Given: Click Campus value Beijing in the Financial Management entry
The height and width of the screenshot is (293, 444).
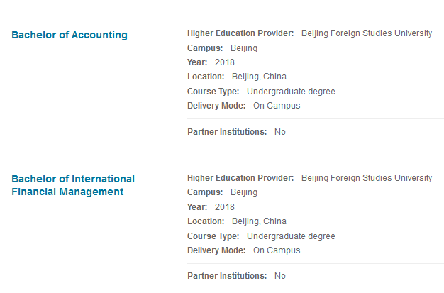Looking at the screenshot, I should (x=244, y=192).
